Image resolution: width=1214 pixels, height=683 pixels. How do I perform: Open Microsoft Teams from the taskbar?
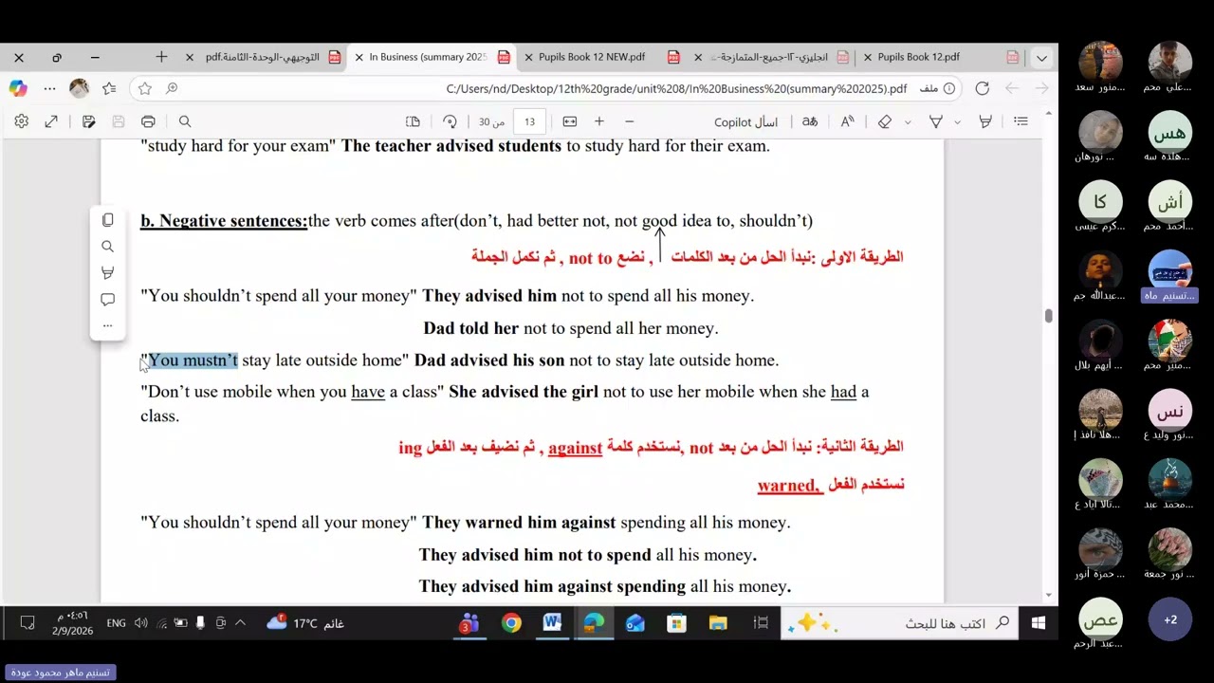(469, 623)
